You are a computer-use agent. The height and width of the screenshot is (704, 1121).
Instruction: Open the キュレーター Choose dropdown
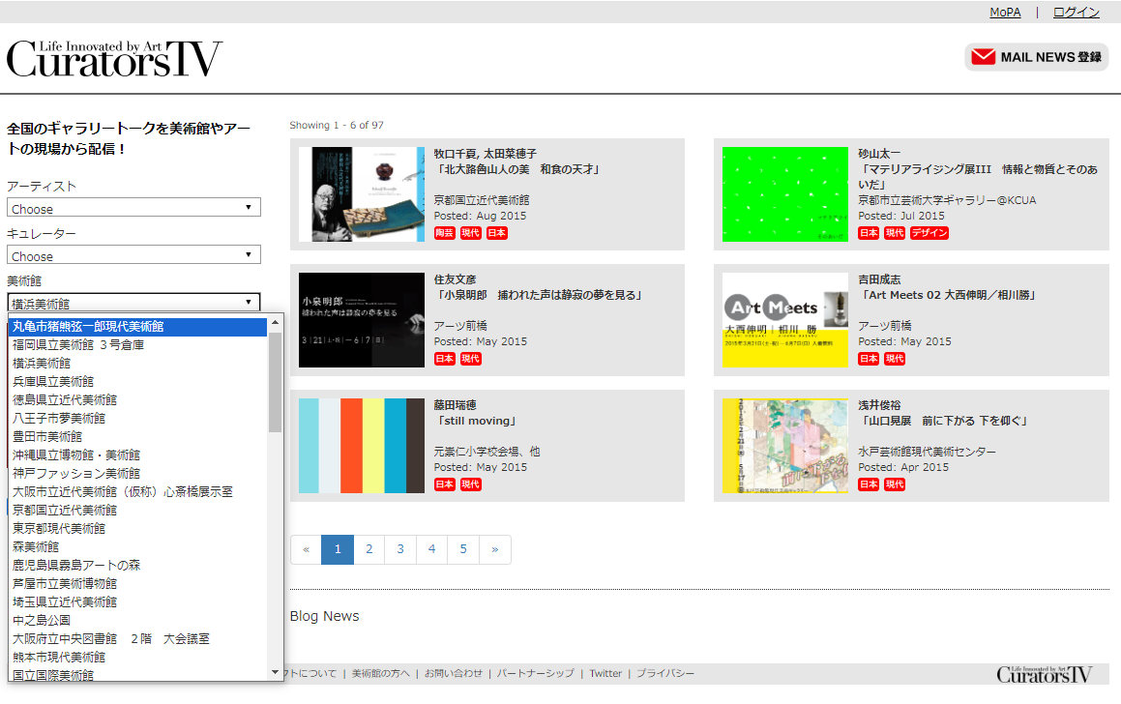[133, 255]
